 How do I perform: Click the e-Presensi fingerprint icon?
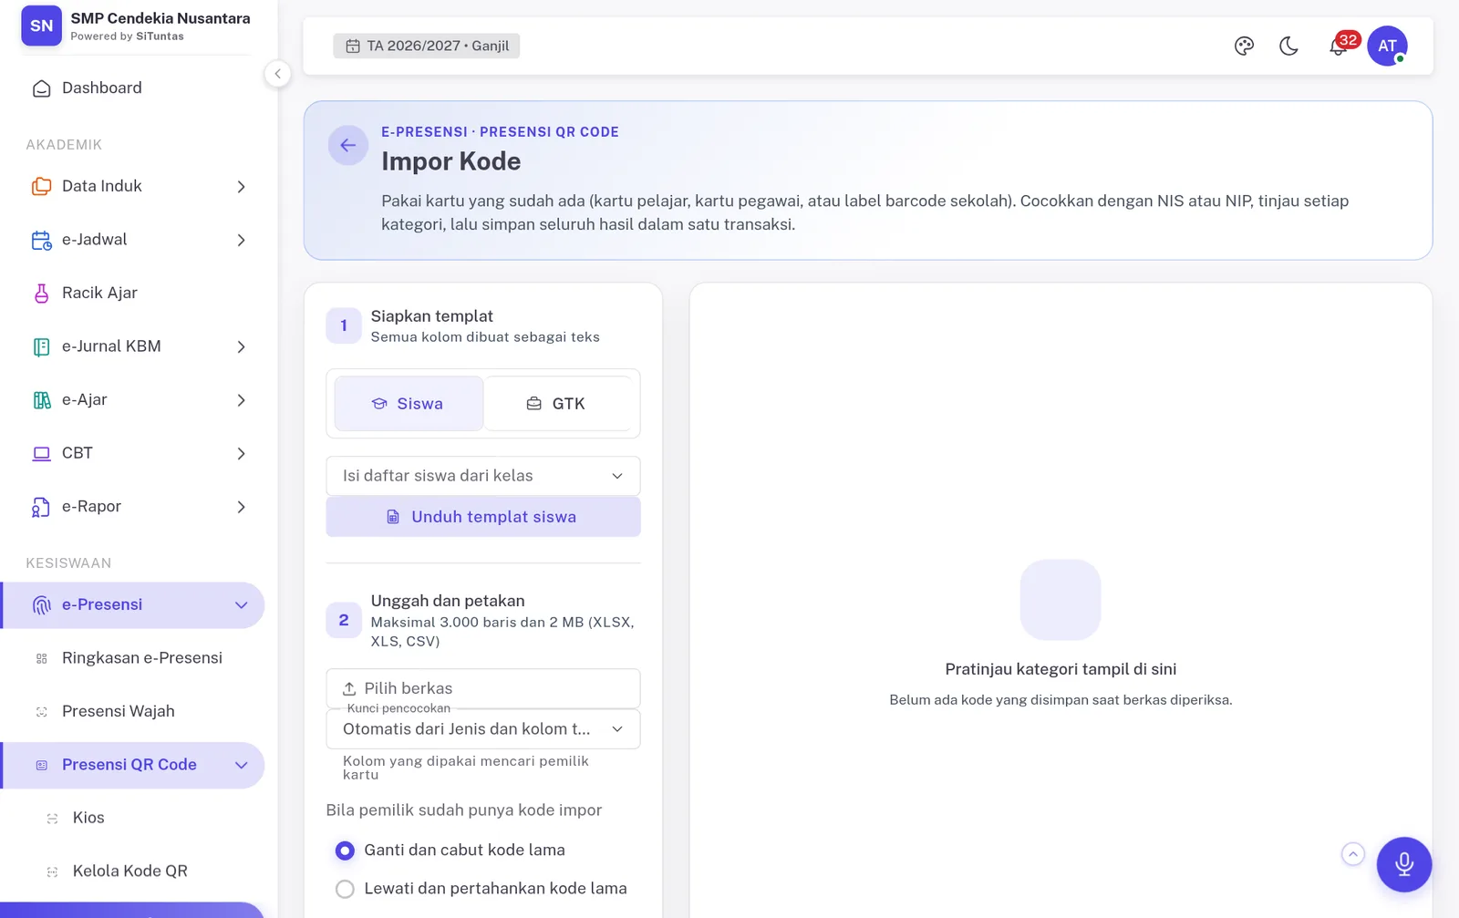41,605
